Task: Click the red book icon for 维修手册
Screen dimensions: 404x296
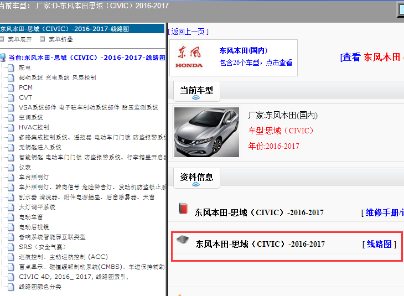Action: pos(183,209)
